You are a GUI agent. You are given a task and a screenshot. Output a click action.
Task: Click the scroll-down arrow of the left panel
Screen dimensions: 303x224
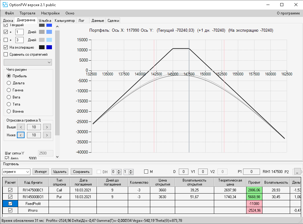[57, 157]
